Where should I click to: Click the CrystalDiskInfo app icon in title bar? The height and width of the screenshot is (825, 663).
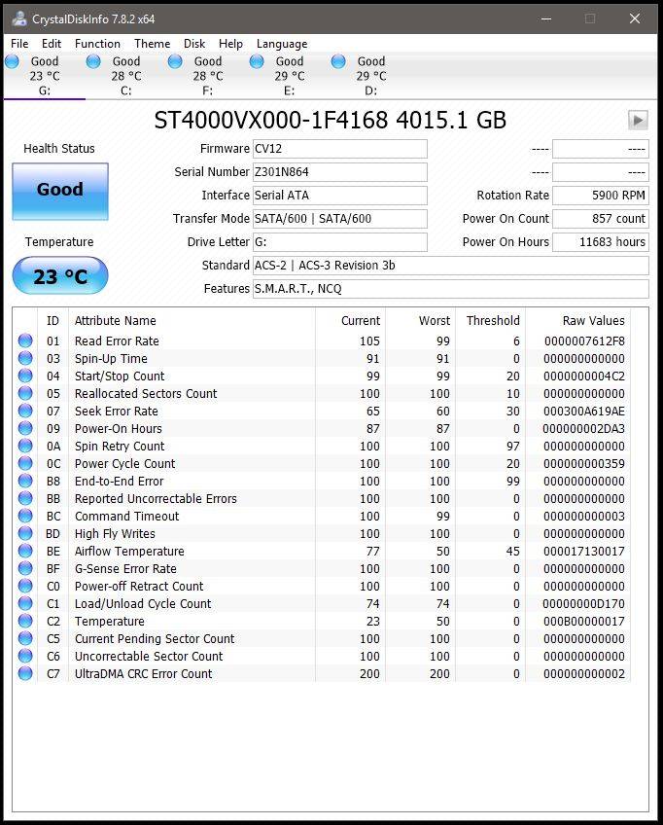[x=19, y=18]
